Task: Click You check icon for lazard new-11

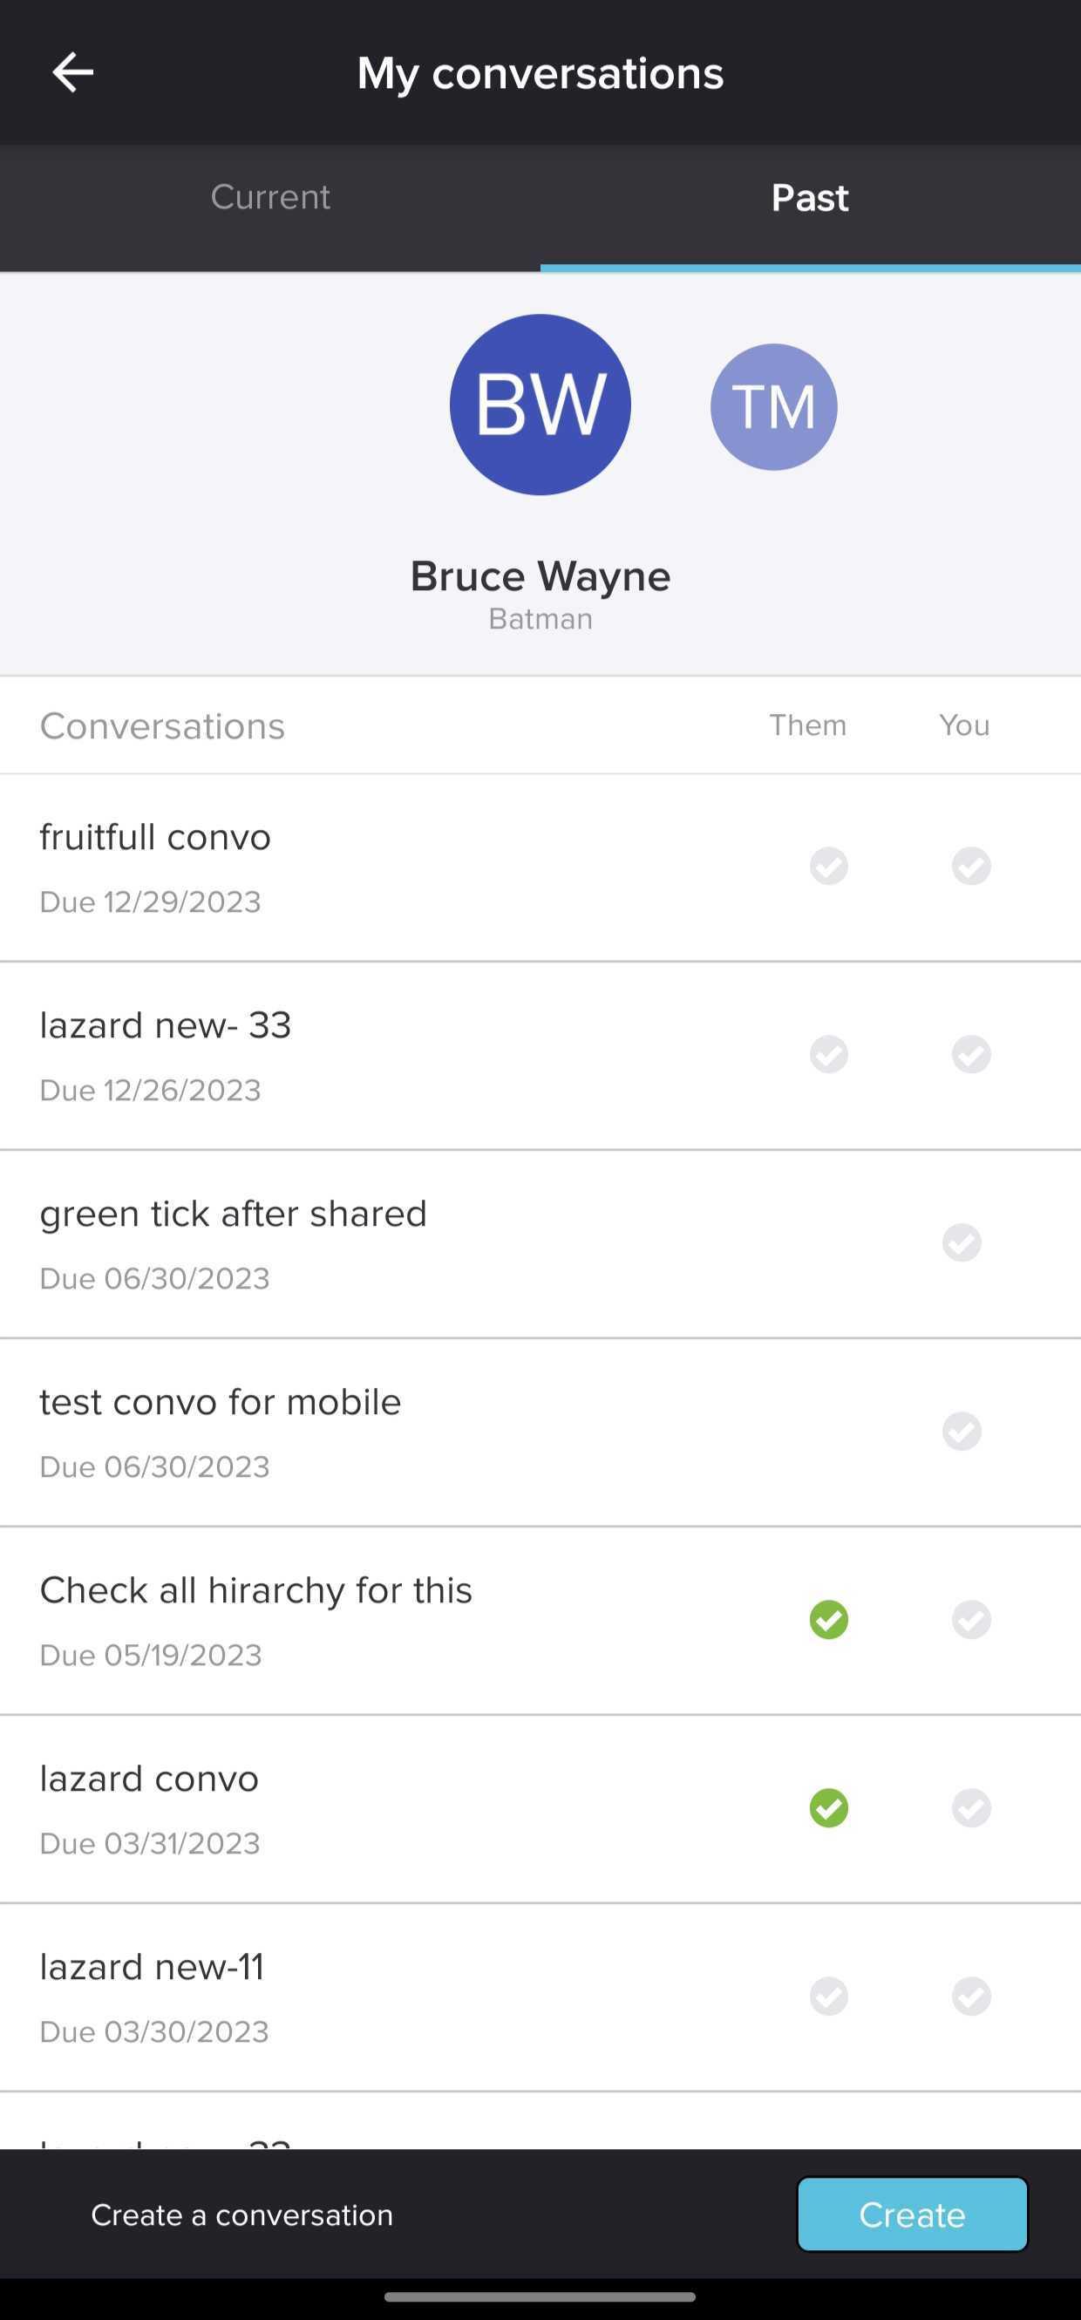Action: (971, 1996)
